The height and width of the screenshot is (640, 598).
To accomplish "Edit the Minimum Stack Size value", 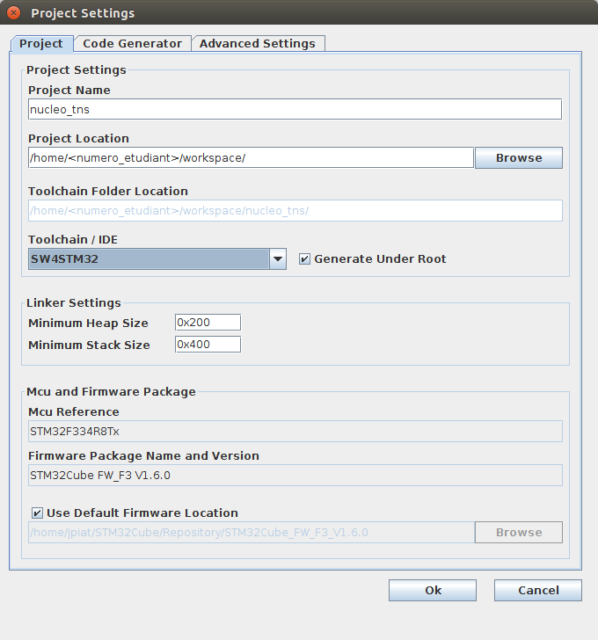I will click(208, 345).
